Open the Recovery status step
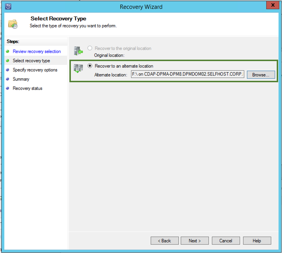The width and height of the screenshot is (282, 253). pos(27,89)
